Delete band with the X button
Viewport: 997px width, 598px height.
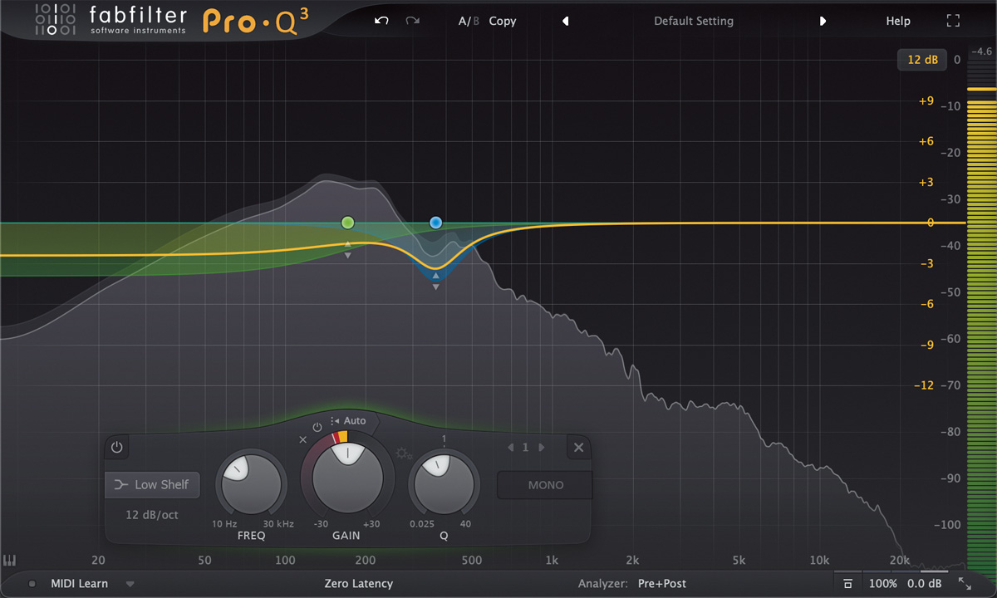(578, 448)
